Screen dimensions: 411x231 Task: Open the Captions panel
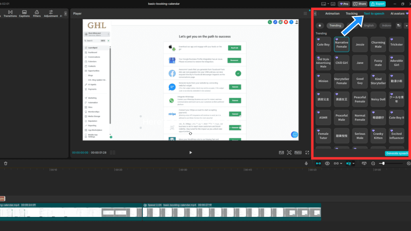[x=24, y=14]
